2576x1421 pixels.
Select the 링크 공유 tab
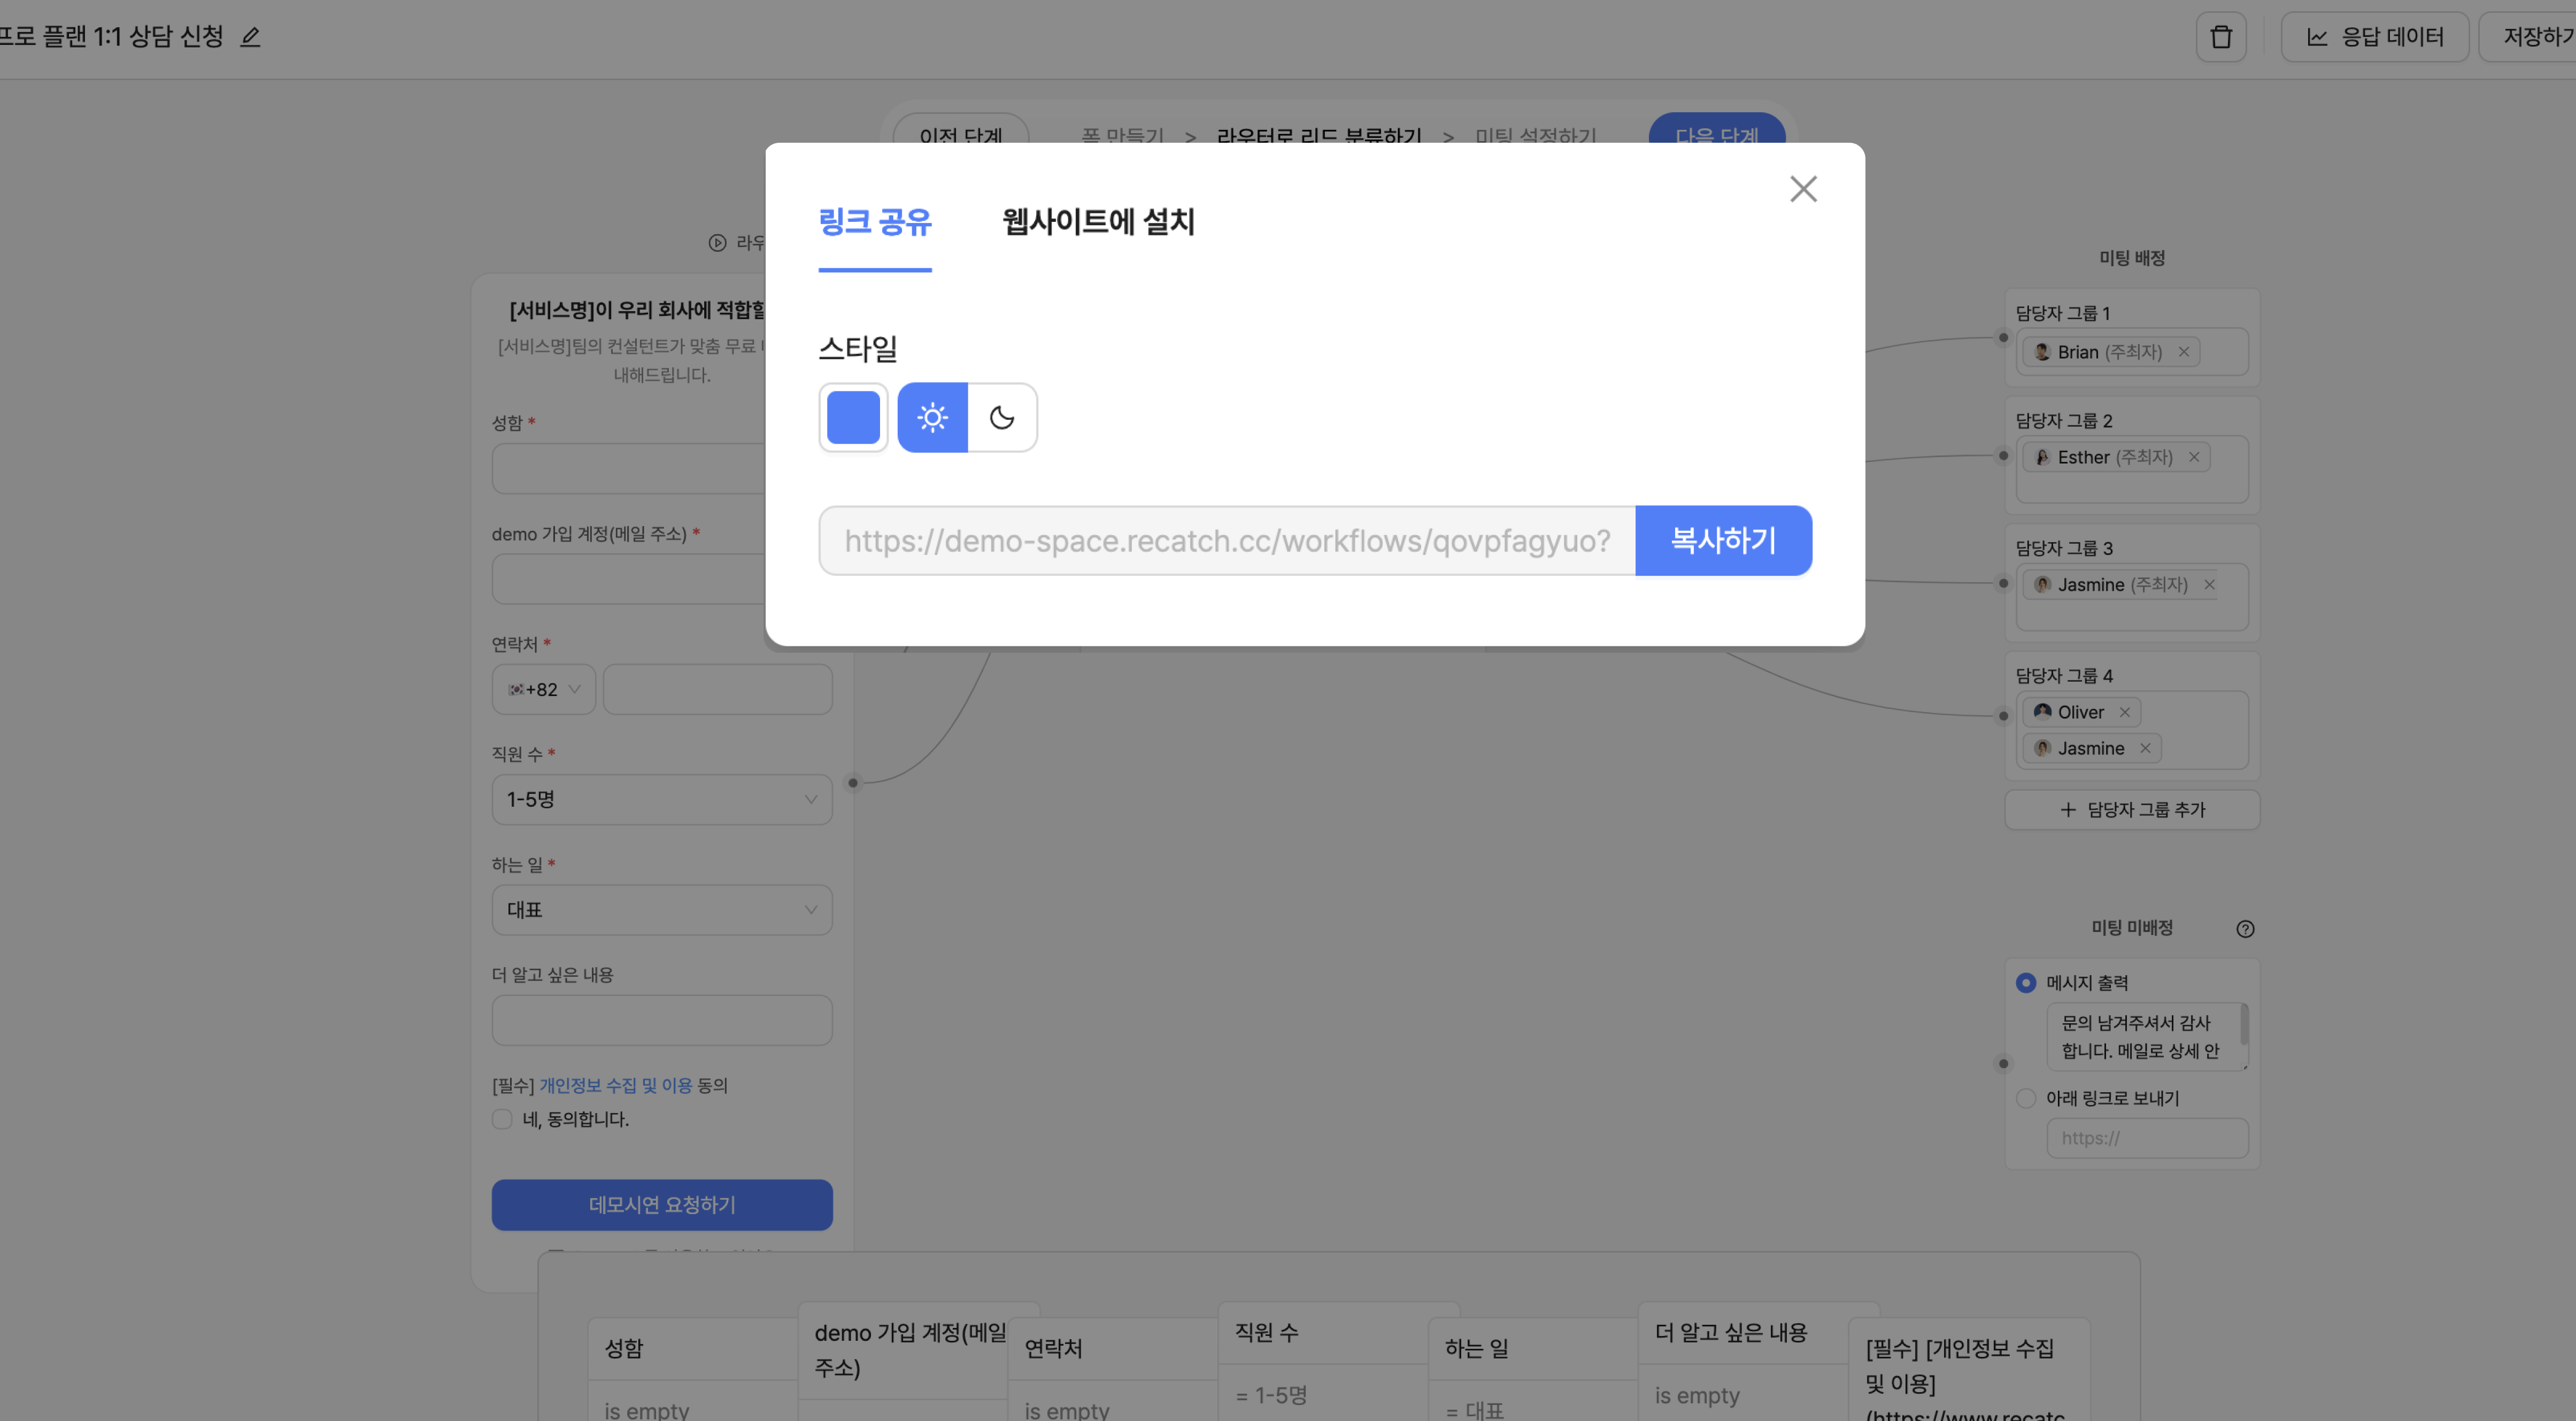[x=874, y=222]
